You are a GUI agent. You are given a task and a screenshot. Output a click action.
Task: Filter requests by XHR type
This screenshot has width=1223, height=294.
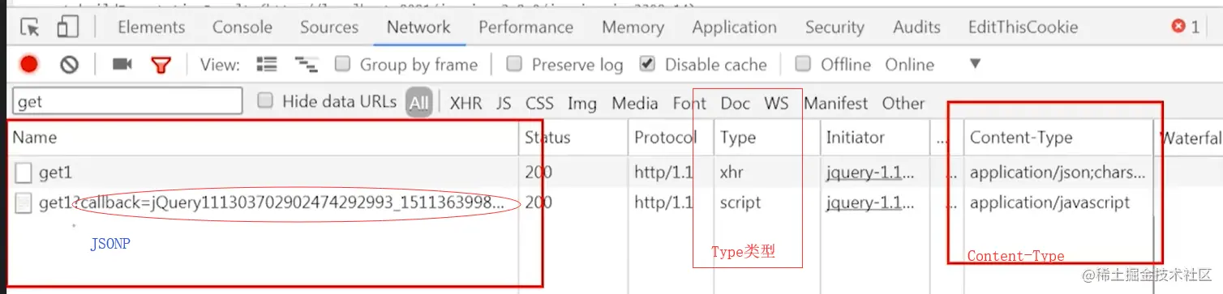[466, 104]
